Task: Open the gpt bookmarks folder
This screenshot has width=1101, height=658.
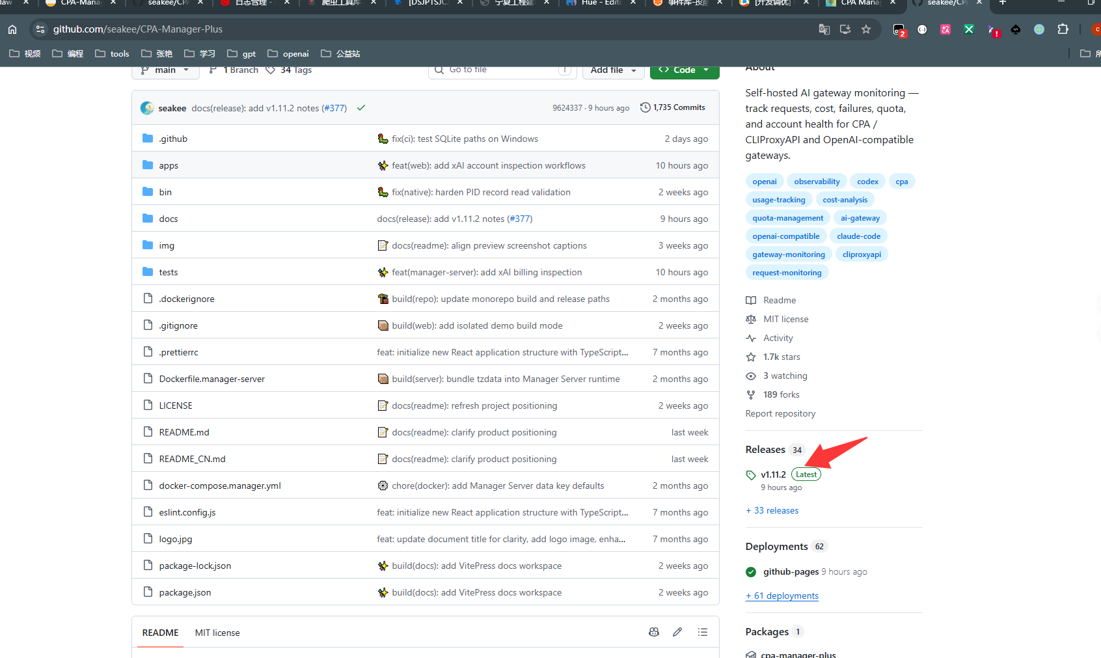Action: coord(241,54)
